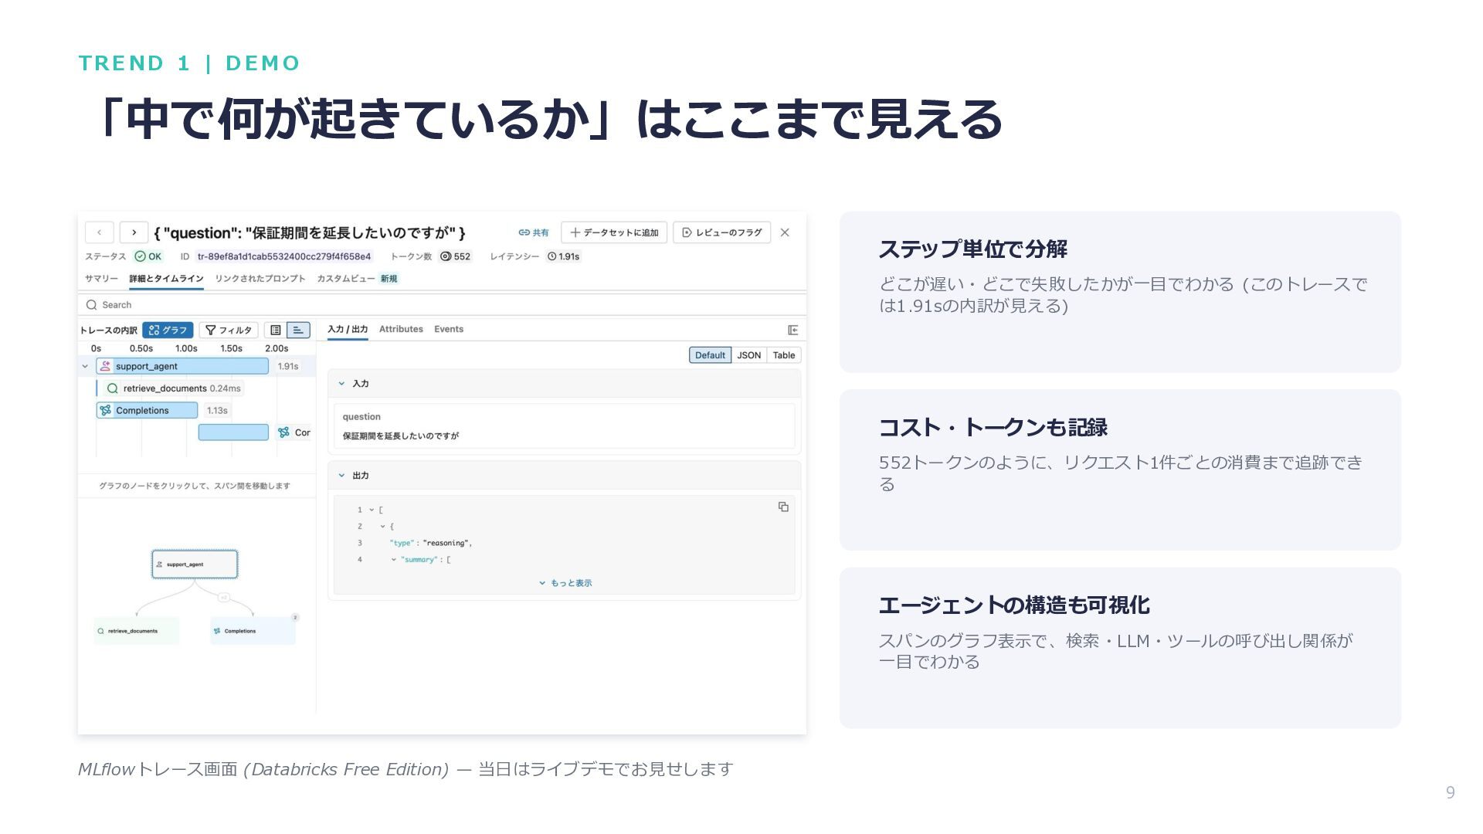Select the Table render mode

click(x=784, y=355)
